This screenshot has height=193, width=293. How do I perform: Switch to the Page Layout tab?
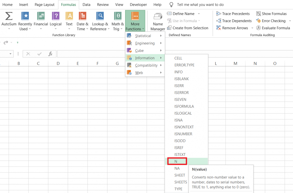pyautogui.click(x=44, y=5)
